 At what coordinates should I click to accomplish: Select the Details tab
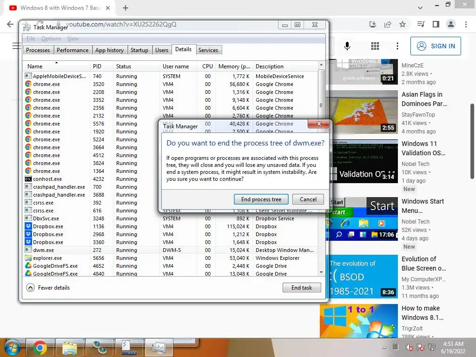click(x=183, y=49)
